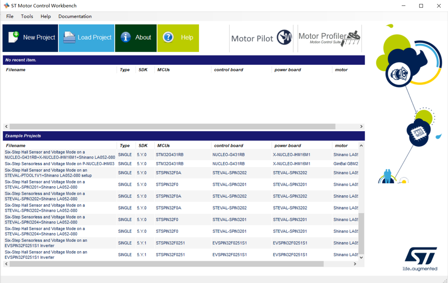Click recent items horizontal scrollbar thumb

[x=172, y=126]
